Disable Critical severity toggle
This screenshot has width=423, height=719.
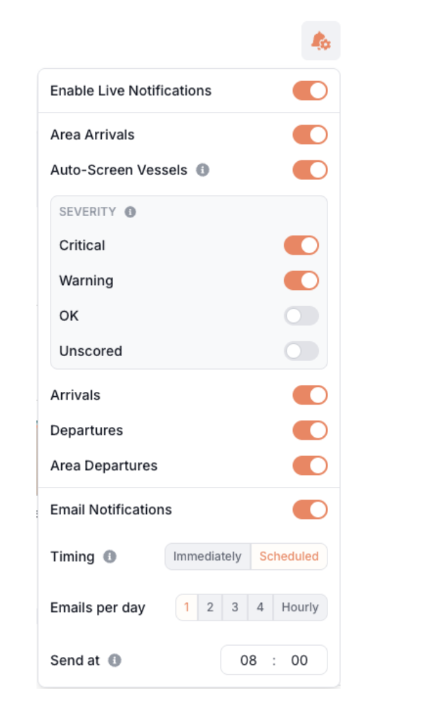(x=301, y=246)
